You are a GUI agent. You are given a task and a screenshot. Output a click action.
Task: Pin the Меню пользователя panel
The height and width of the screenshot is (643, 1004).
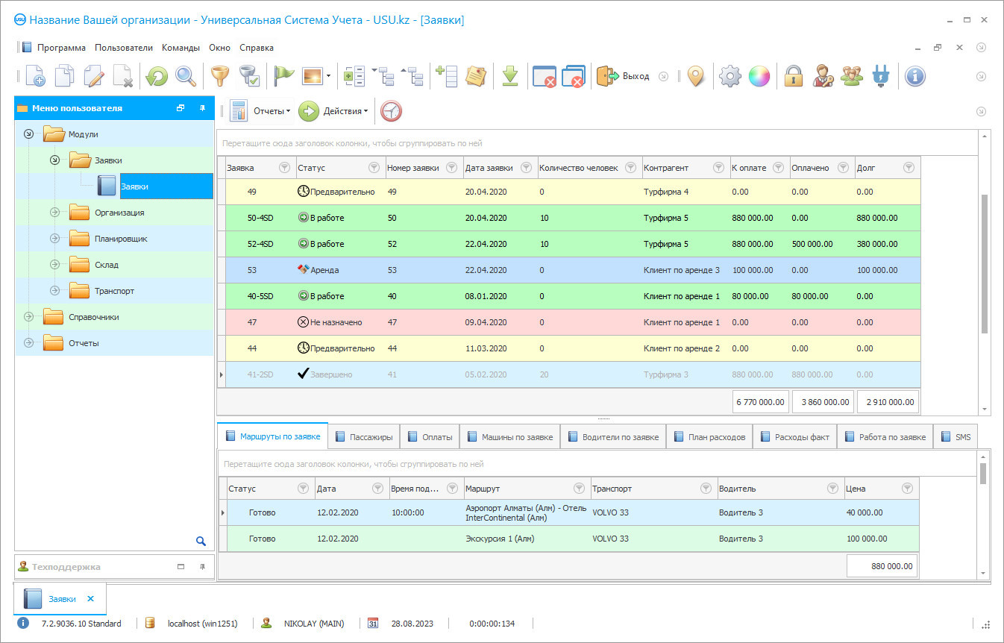(x=202, y=108)
